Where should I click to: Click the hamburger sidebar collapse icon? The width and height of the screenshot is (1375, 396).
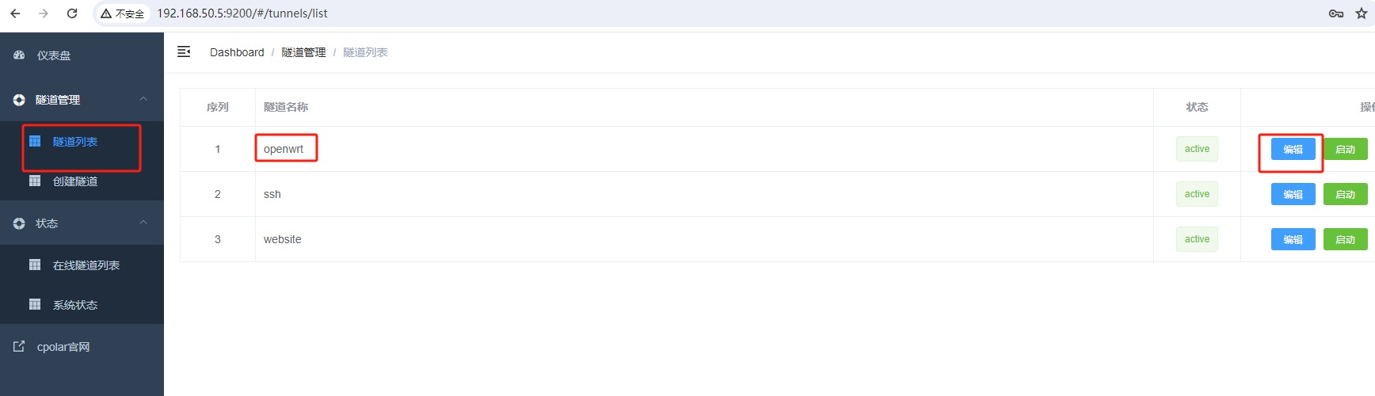[184, 51]
